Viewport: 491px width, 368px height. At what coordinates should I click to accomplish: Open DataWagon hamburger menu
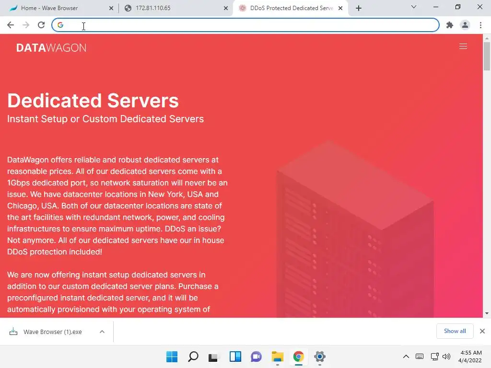463,46
